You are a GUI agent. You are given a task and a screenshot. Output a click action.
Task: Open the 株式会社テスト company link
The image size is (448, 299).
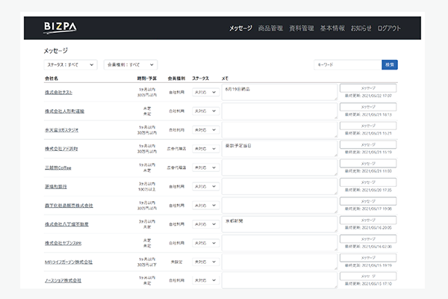63,92
